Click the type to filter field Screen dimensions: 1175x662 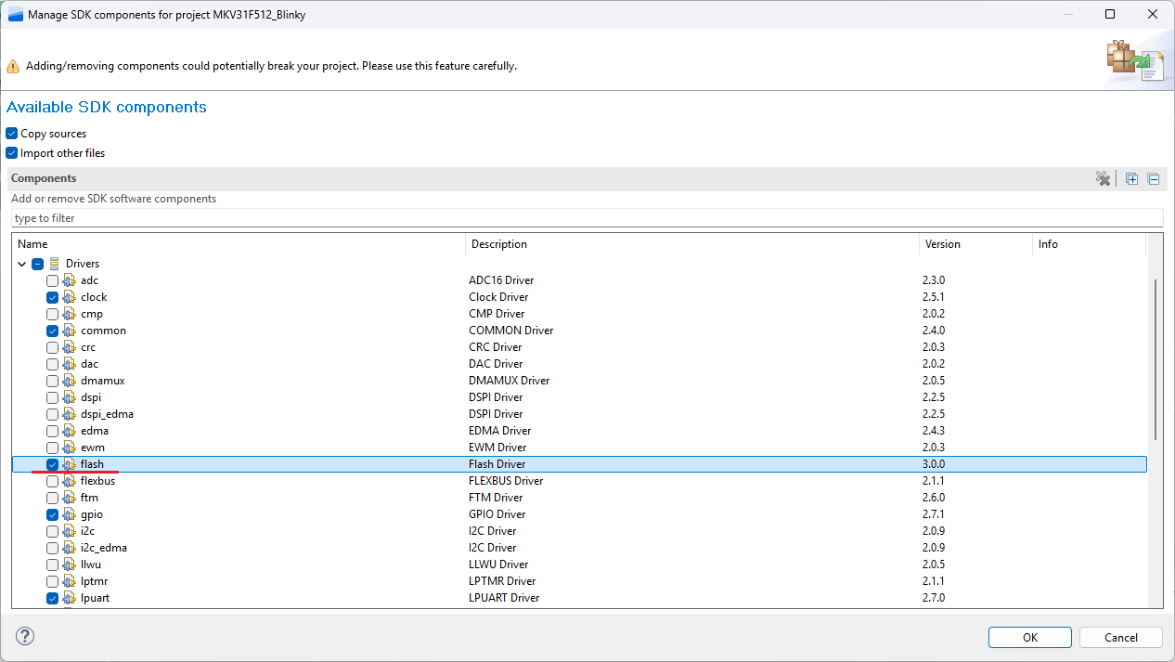(x=587, y=218)
